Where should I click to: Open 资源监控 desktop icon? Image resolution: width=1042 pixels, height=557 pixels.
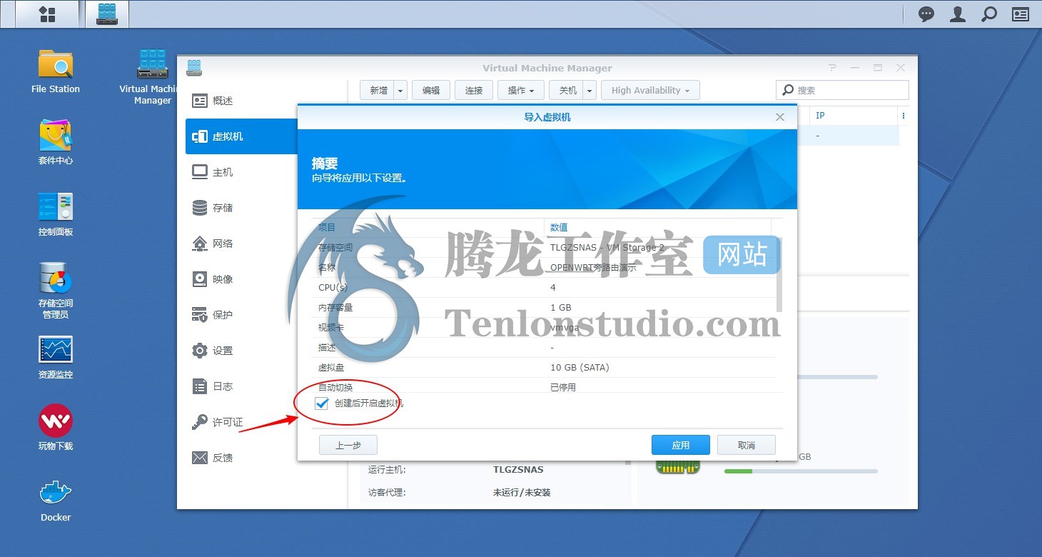[x=56, y=357]
